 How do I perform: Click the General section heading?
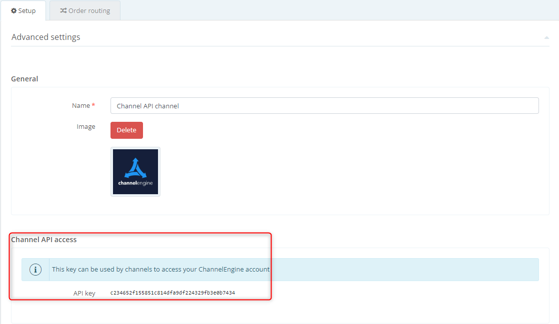pos(24,79)
